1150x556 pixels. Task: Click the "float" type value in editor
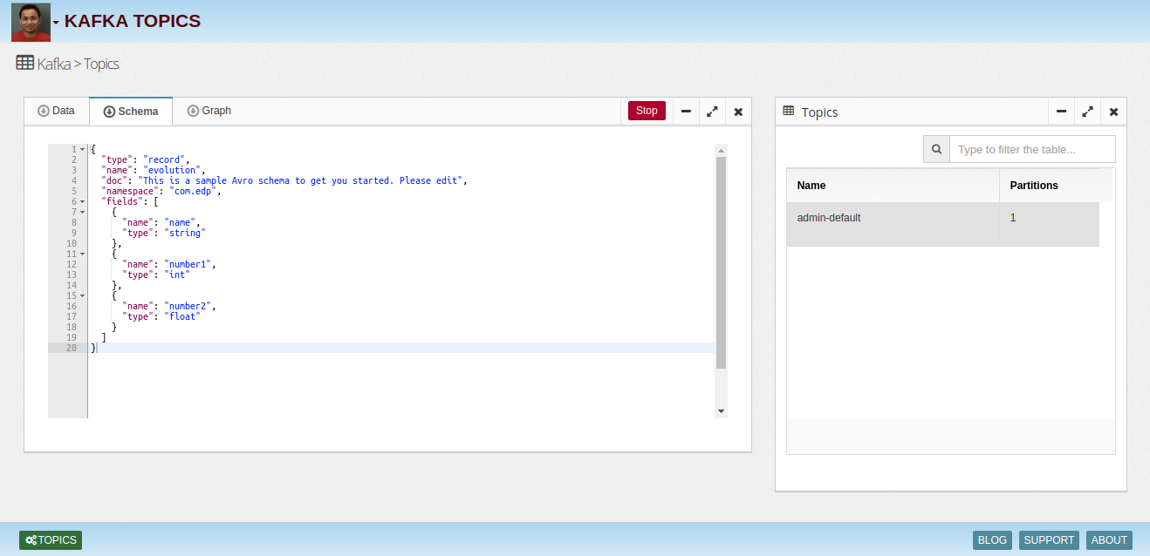click(182, 316)
